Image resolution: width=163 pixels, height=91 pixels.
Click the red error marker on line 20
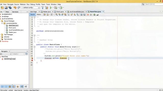32,60
